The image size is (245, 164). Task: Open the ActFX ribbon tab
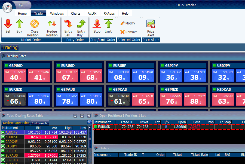[92, 13]
